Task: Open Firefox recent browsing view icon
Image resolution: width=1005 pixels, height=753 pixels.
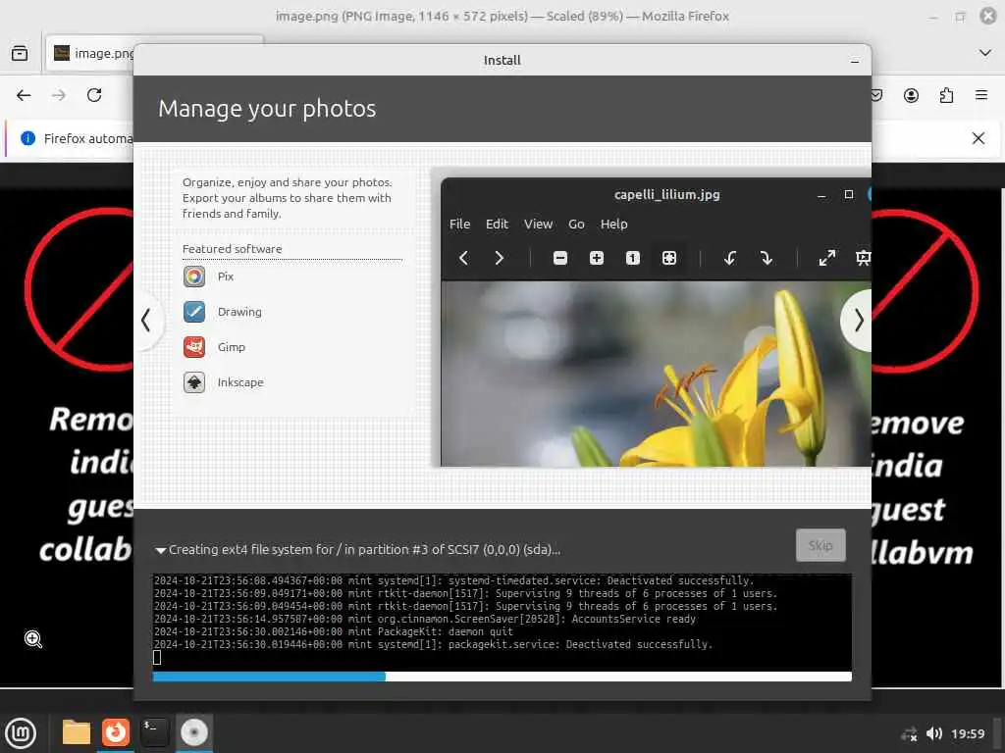Action: tap(20, 53)
